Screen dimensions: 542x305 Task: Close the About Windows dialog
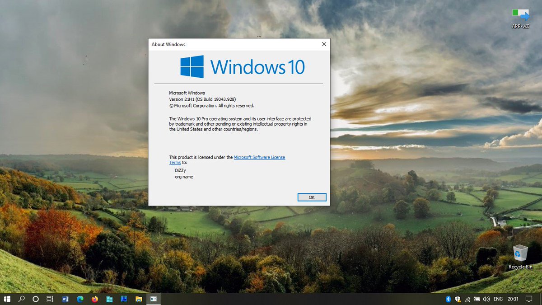pyautogui.click(x=324, y=44)
